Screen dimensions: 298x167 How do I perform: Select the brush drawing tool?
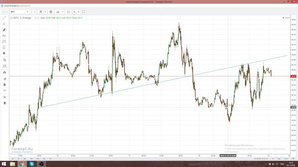pos(4,30)
